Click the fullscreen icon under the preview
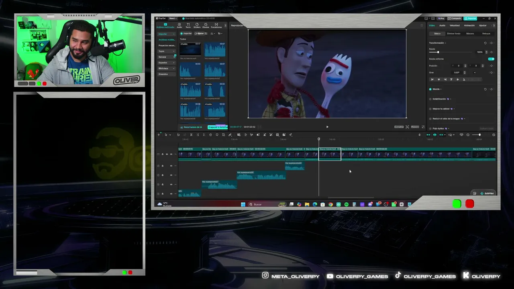The image size is (514, 289). tap(423, 127)
